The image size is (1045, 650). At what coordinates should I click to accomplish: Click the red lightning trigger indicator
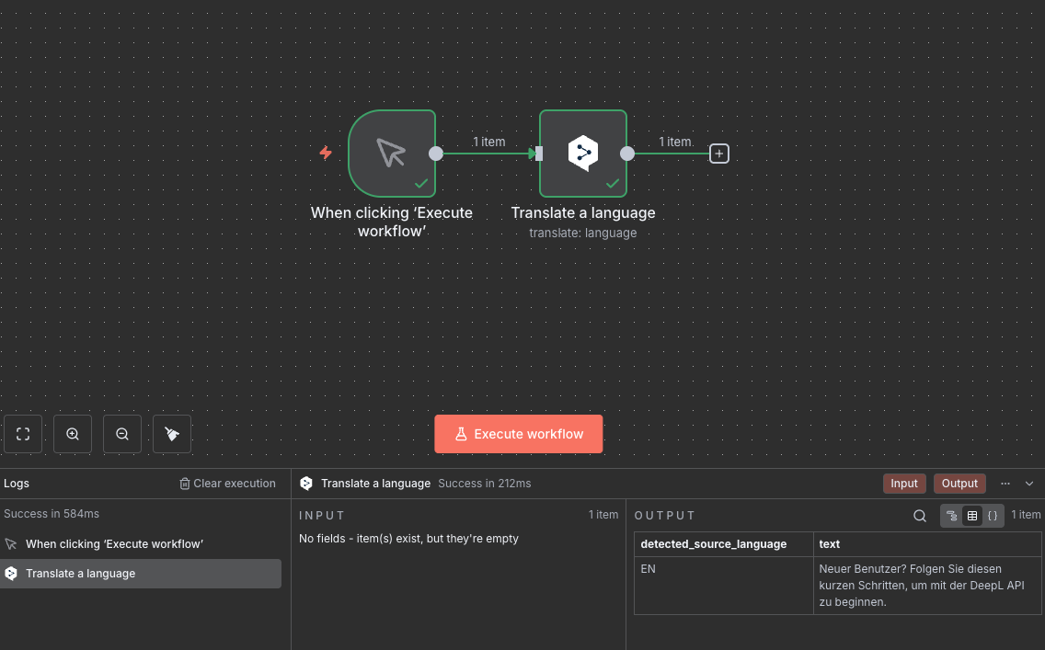tap(326, 154)
